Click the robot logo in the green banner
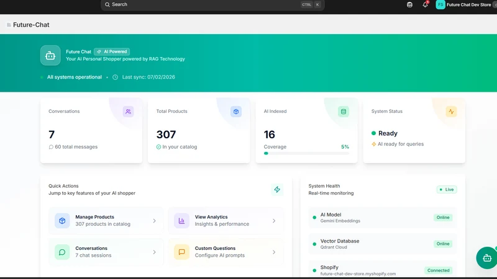This screenshot has width=497, height=279. [x=50, y=56]
